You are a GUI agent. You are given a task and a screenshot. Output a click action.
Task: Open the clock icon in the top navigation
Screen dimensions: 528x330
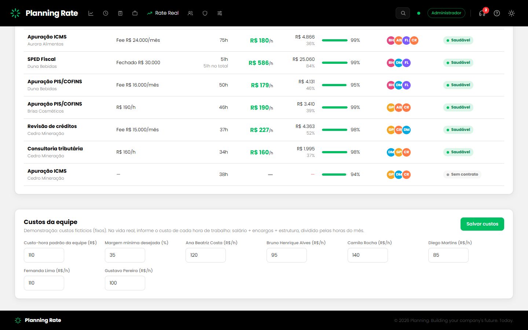pos(106,13)
